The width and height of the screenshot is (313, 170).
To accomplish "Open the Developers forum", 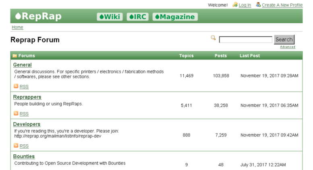I will [x=27, y=124].
